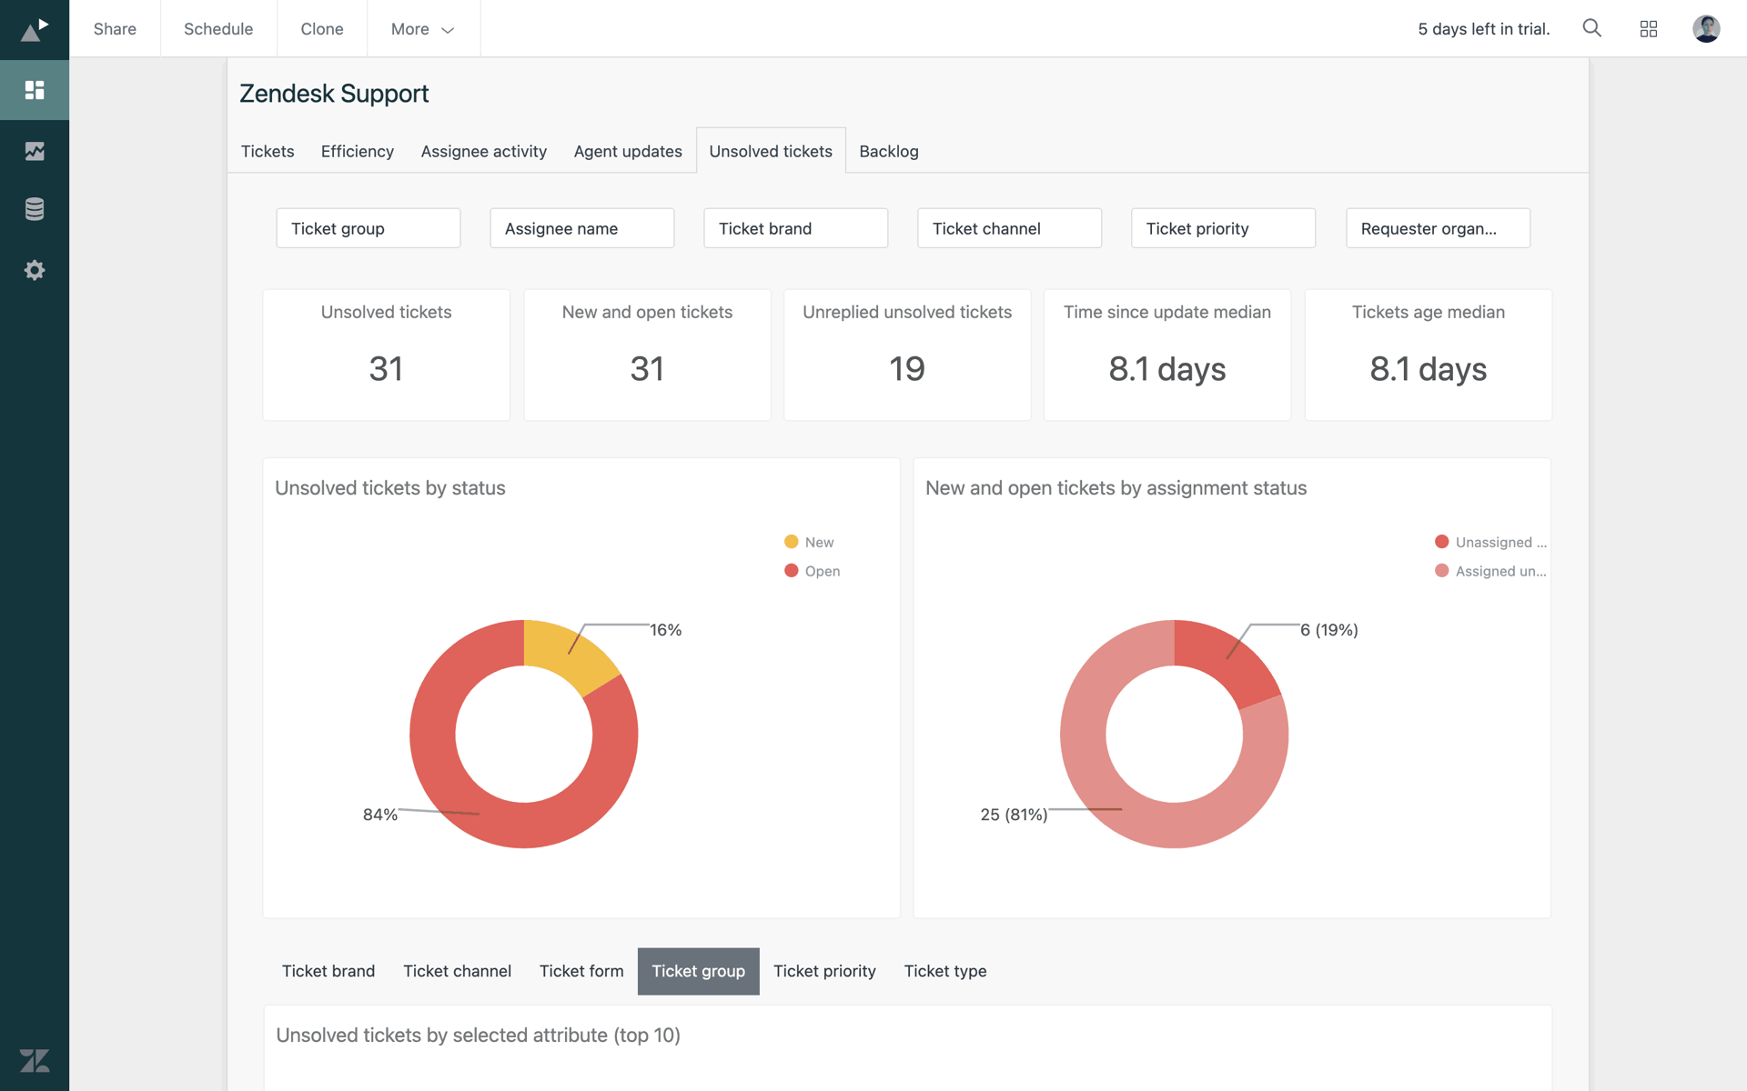Switch to the Assignee activity tab
Viewport: 1747px width, 1091px height.
tap(484, 151)
